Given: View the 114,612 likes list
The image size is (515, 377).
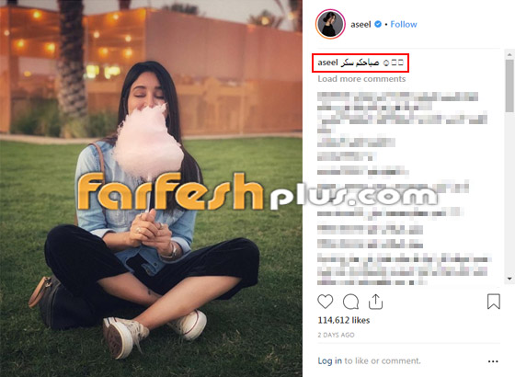Looking at the screenshot, I should click(344, 320).
